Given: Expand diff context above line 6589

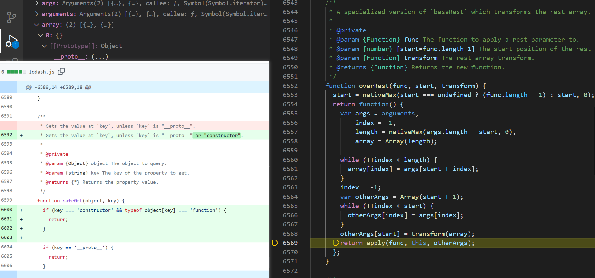Looking at the screenshot, I should (x=8, y=87).
